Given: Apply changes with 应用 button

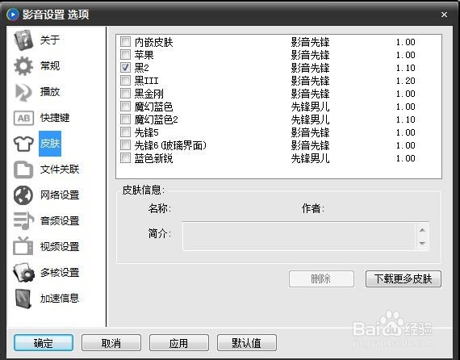Looking at the screenshot, I should [179, 343].
